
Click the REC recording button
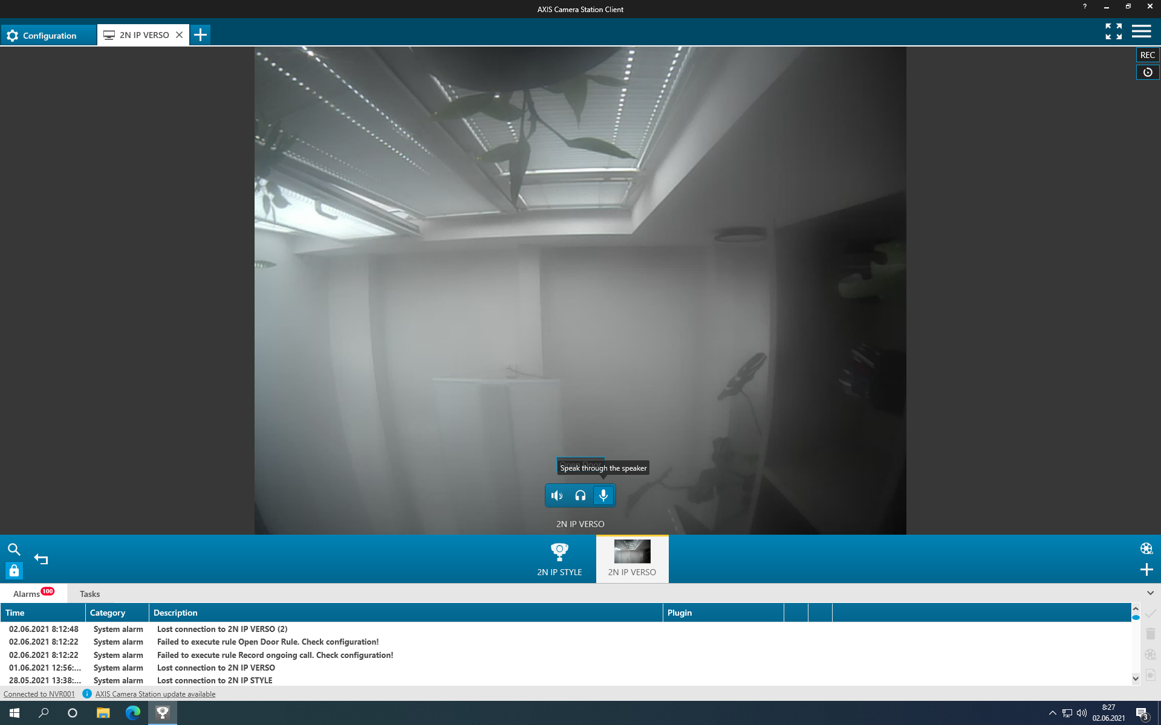point(1148,55)
